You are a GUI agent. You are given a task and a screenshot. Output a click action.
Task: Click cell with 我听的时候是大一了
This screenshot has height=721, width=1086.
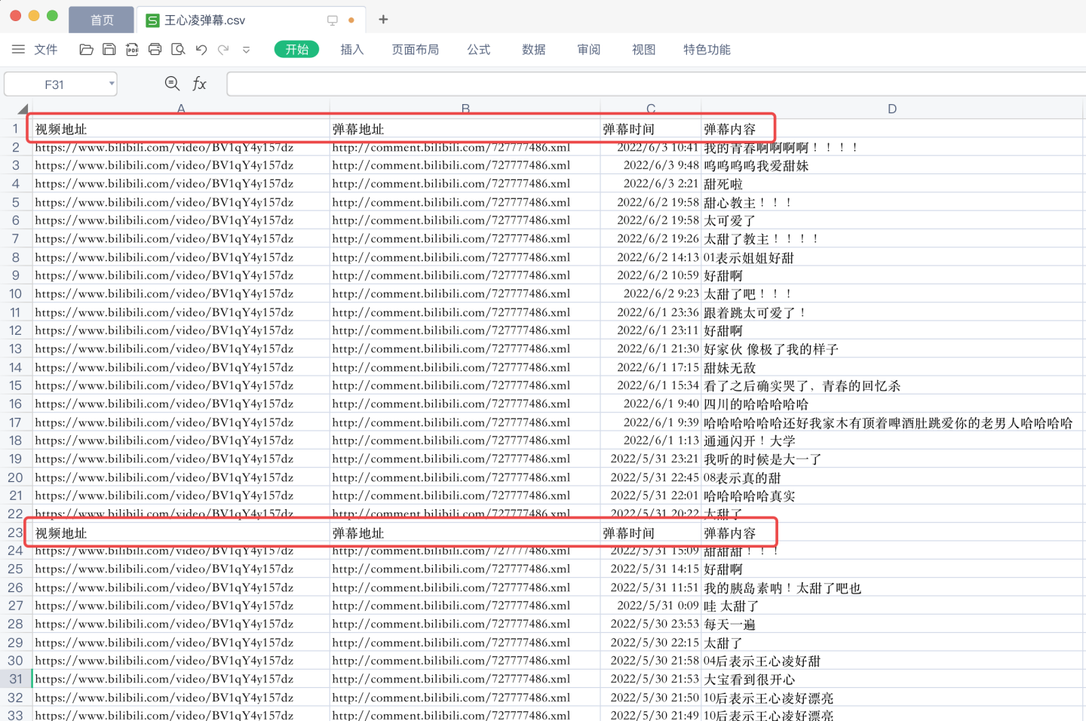click(x=892, y=459)
